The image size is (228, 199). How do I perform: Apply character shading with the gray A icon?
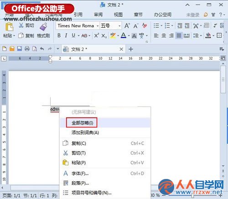click(x=134, y=36)
